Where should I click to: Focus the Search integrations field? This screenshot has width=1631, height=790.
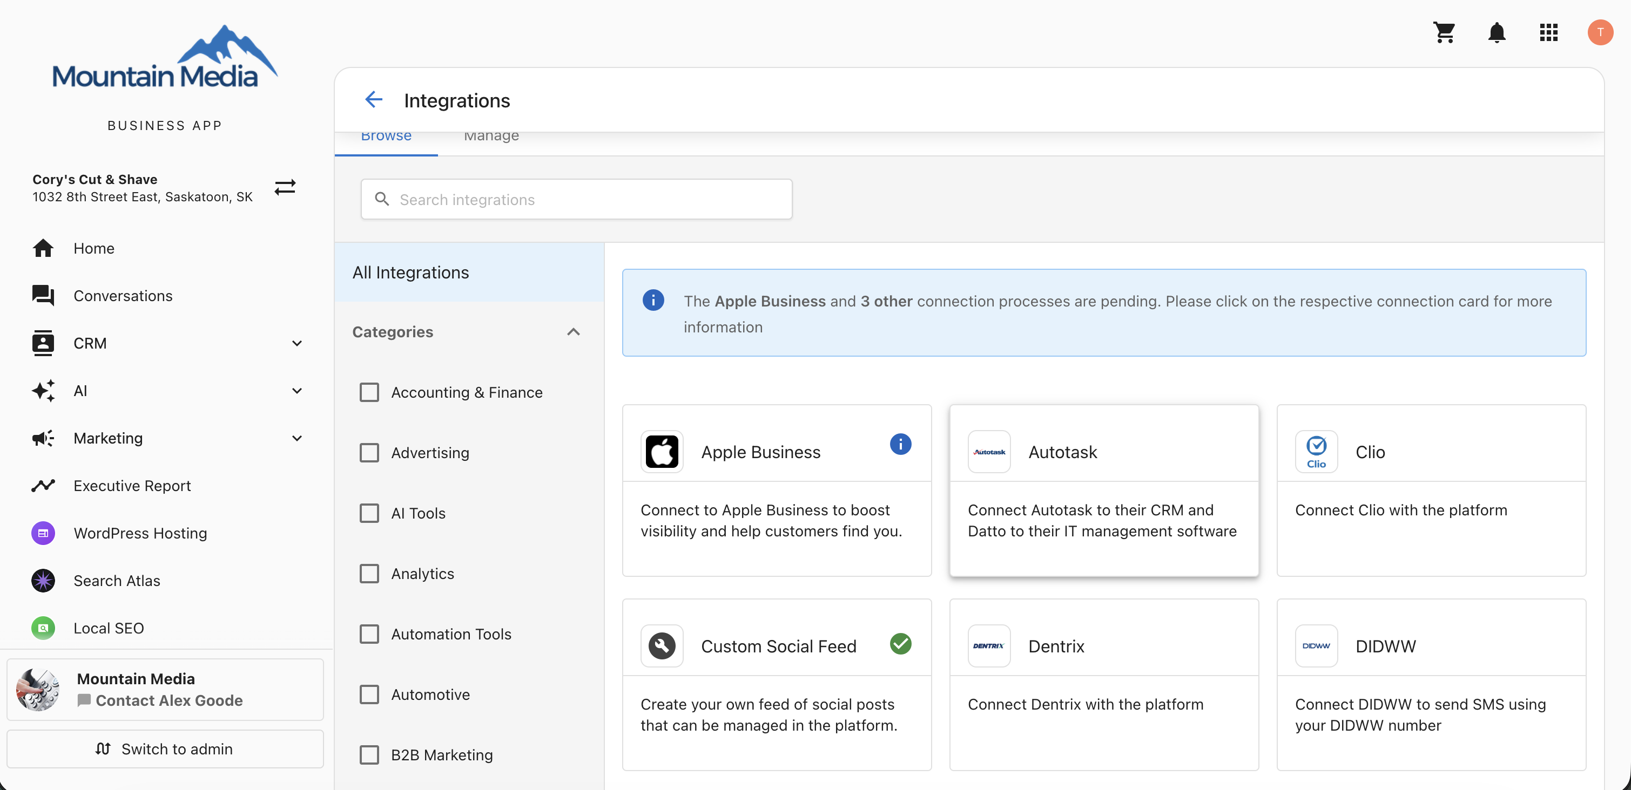pos(576,199)
